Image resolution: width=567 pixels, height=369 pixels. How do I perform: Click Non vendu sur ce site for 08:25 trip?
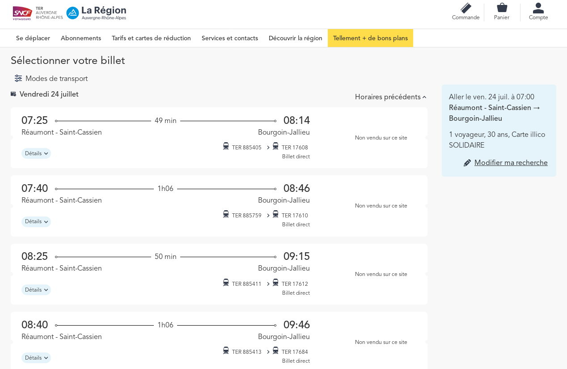click(x=381, y=274)
